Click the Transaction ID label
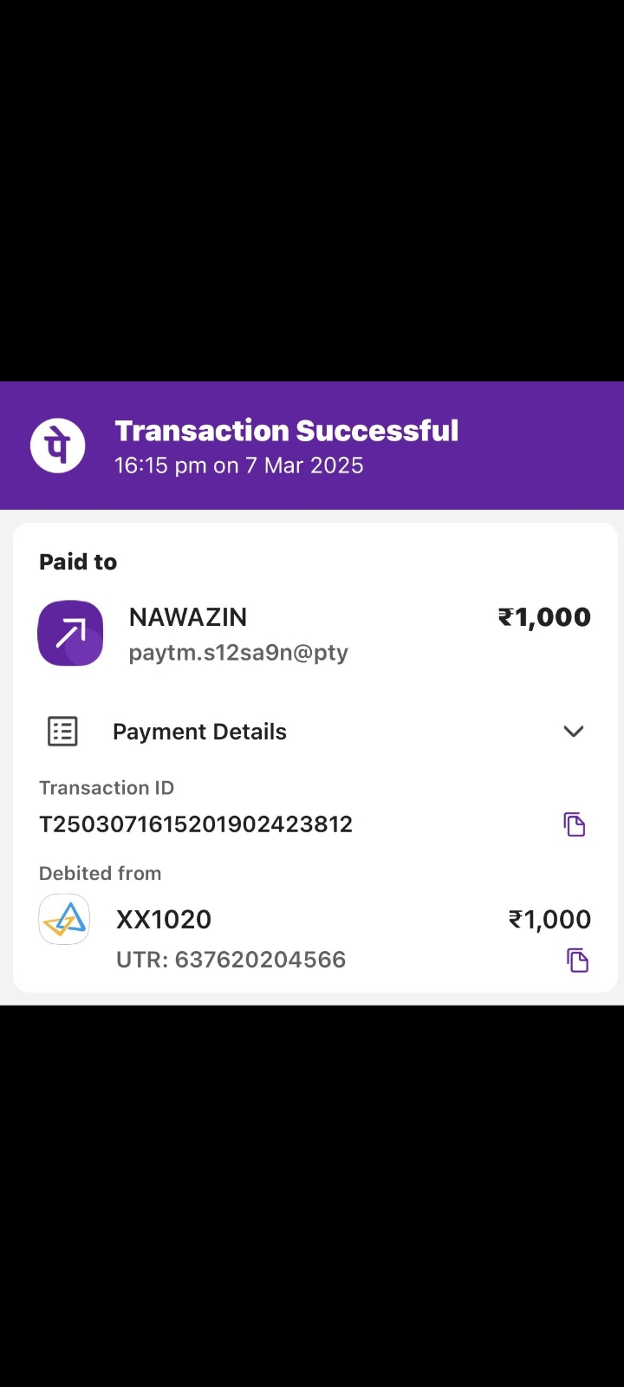 tap(107, 788)
